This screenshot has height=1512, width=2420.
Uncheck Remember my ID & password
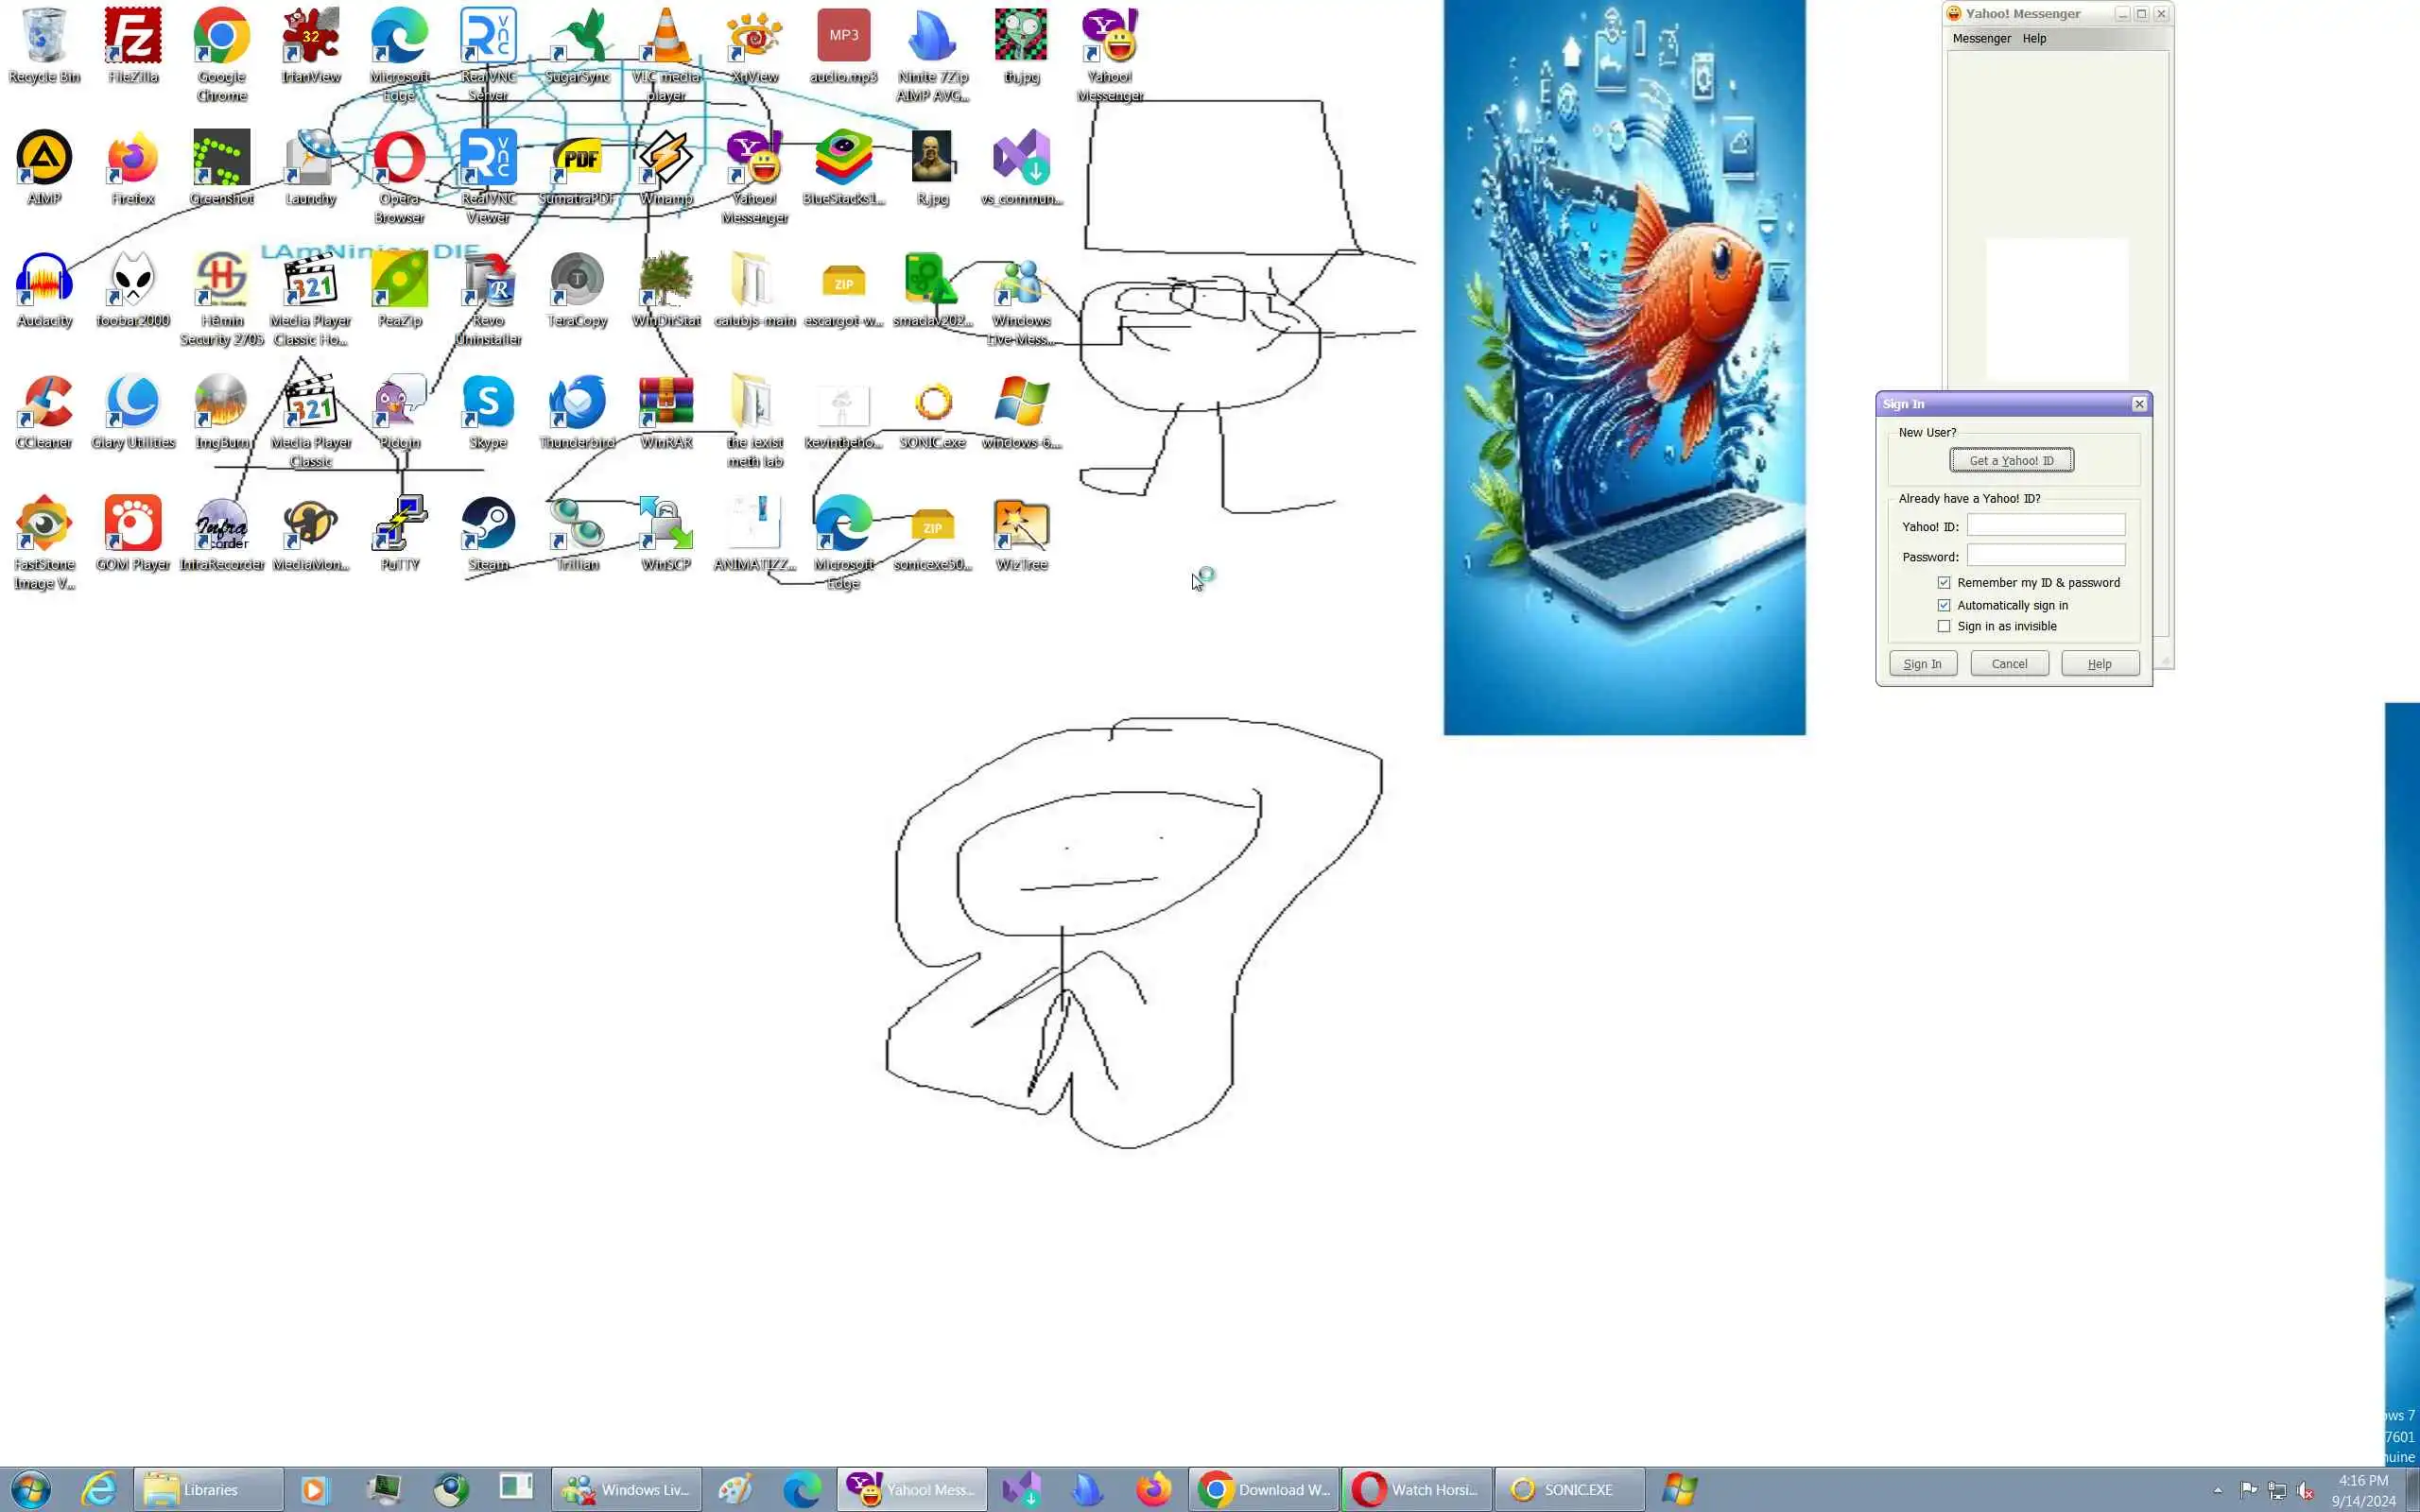coord(1944,583)
